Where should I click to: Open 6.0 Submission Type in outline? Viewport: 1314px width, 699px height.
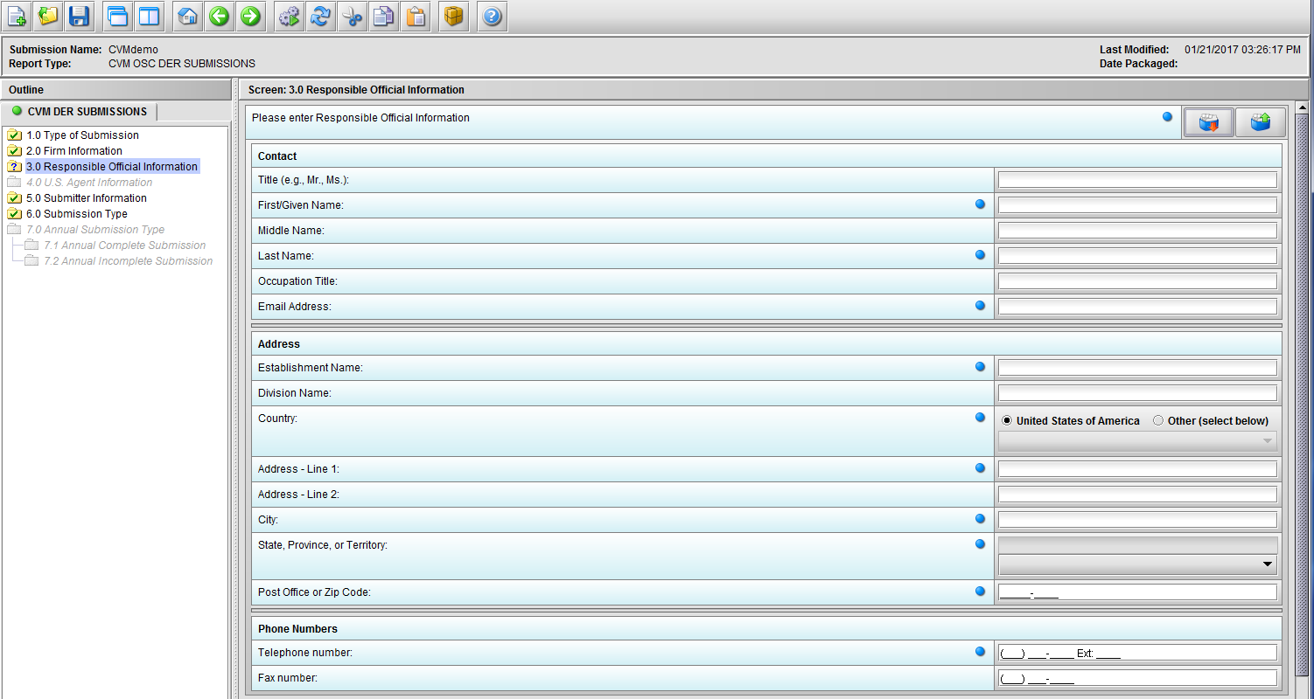pos(77,213)
